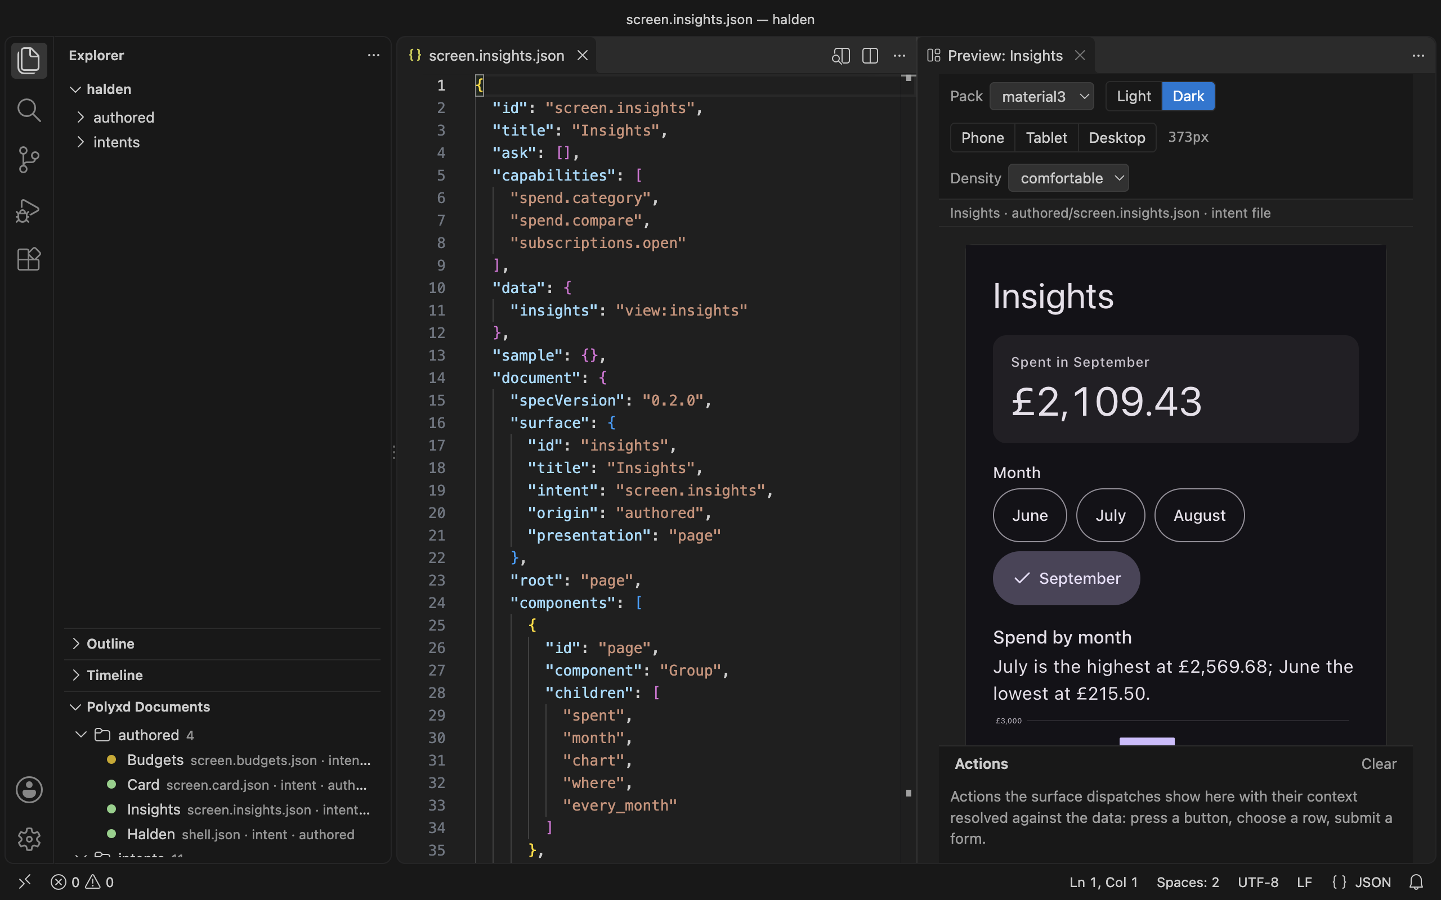The image size is (1441, 900).
Task: Expand the intents folder
Action: (222, 142)
